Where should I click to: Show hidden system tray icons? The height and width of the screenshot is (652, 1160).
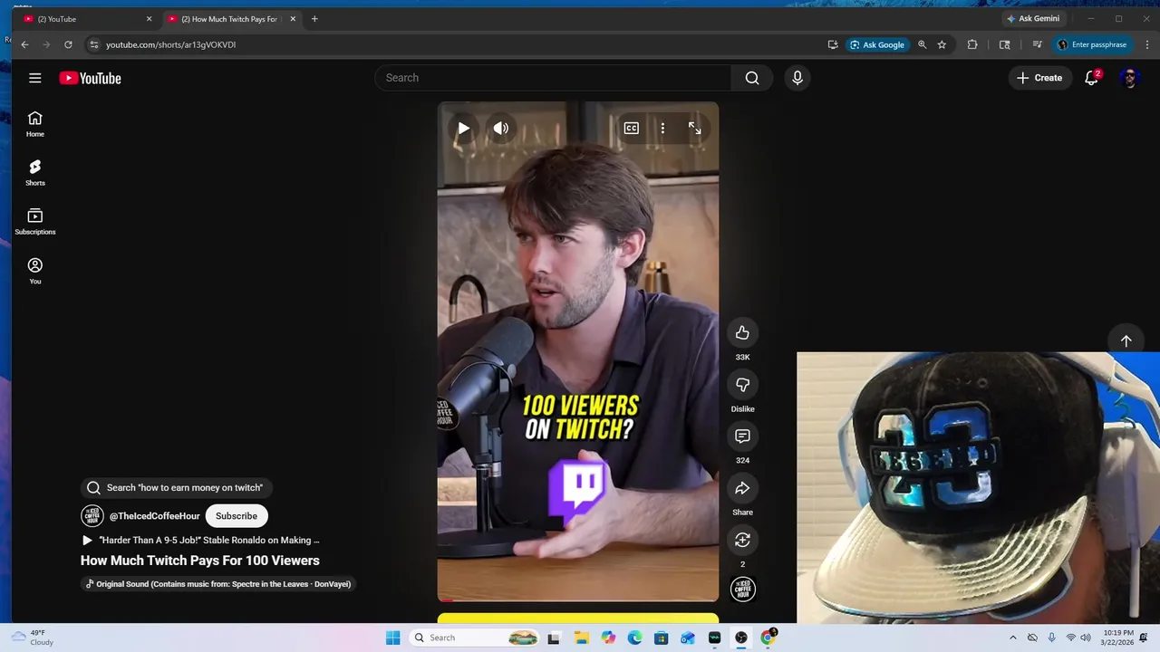coord(1013,638)
